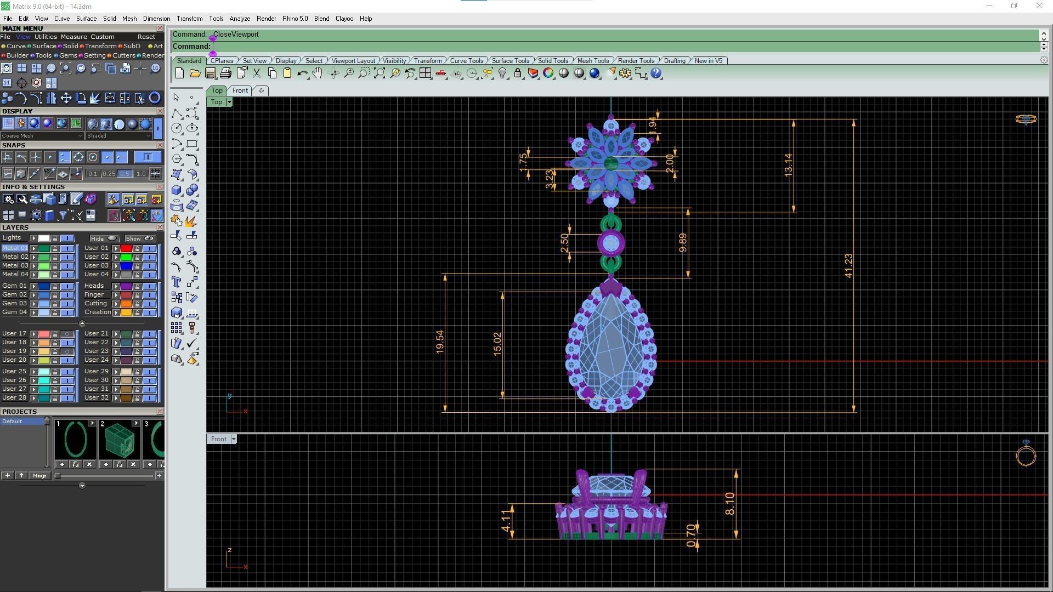The image size is (1053, 592).
Task: Click the Cut scissors icon
Action: tap(256, 73)
